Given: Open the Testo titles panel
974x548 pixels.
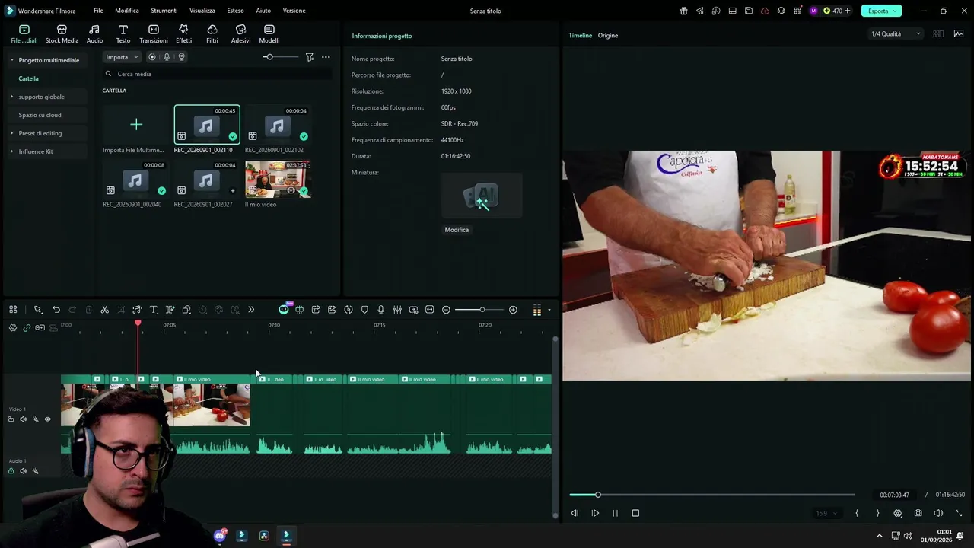Looking at the screenshot, I should 123,33.
